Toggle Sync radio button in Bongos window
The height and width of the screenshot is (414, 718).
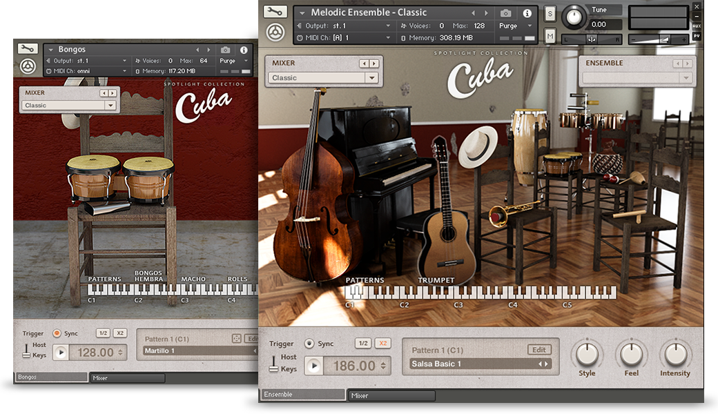[x=57, y=333]
